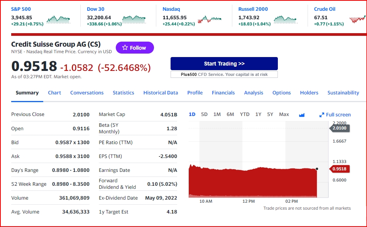
Task: Go to the Sustainability tab
Action: [x=343, y=92]
